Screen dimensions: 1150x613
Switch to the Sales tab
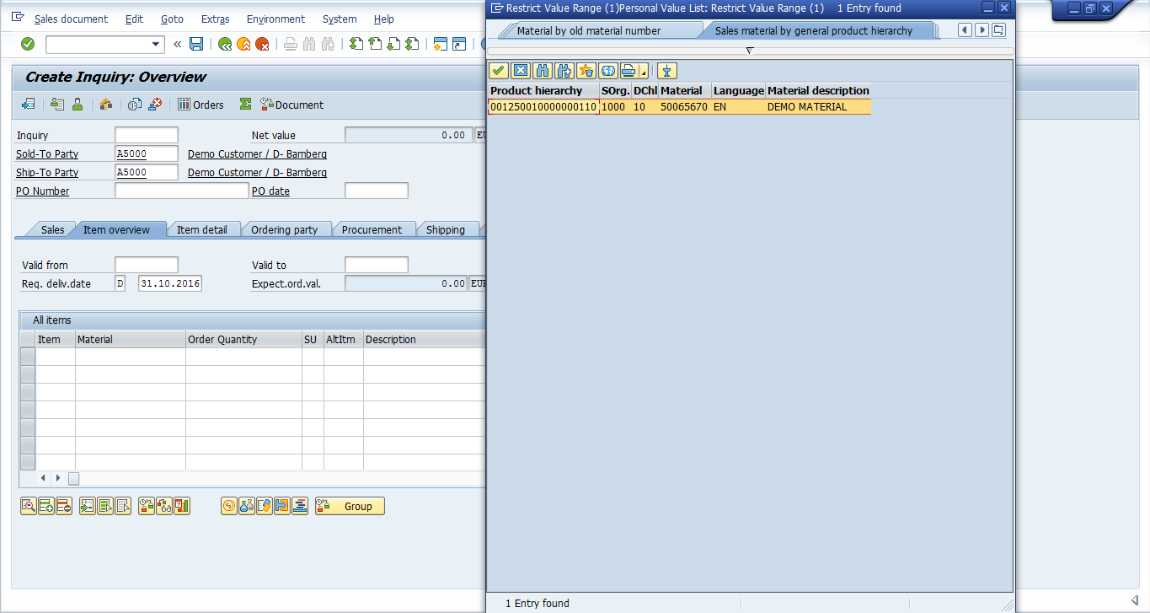(x=52, y=229)
